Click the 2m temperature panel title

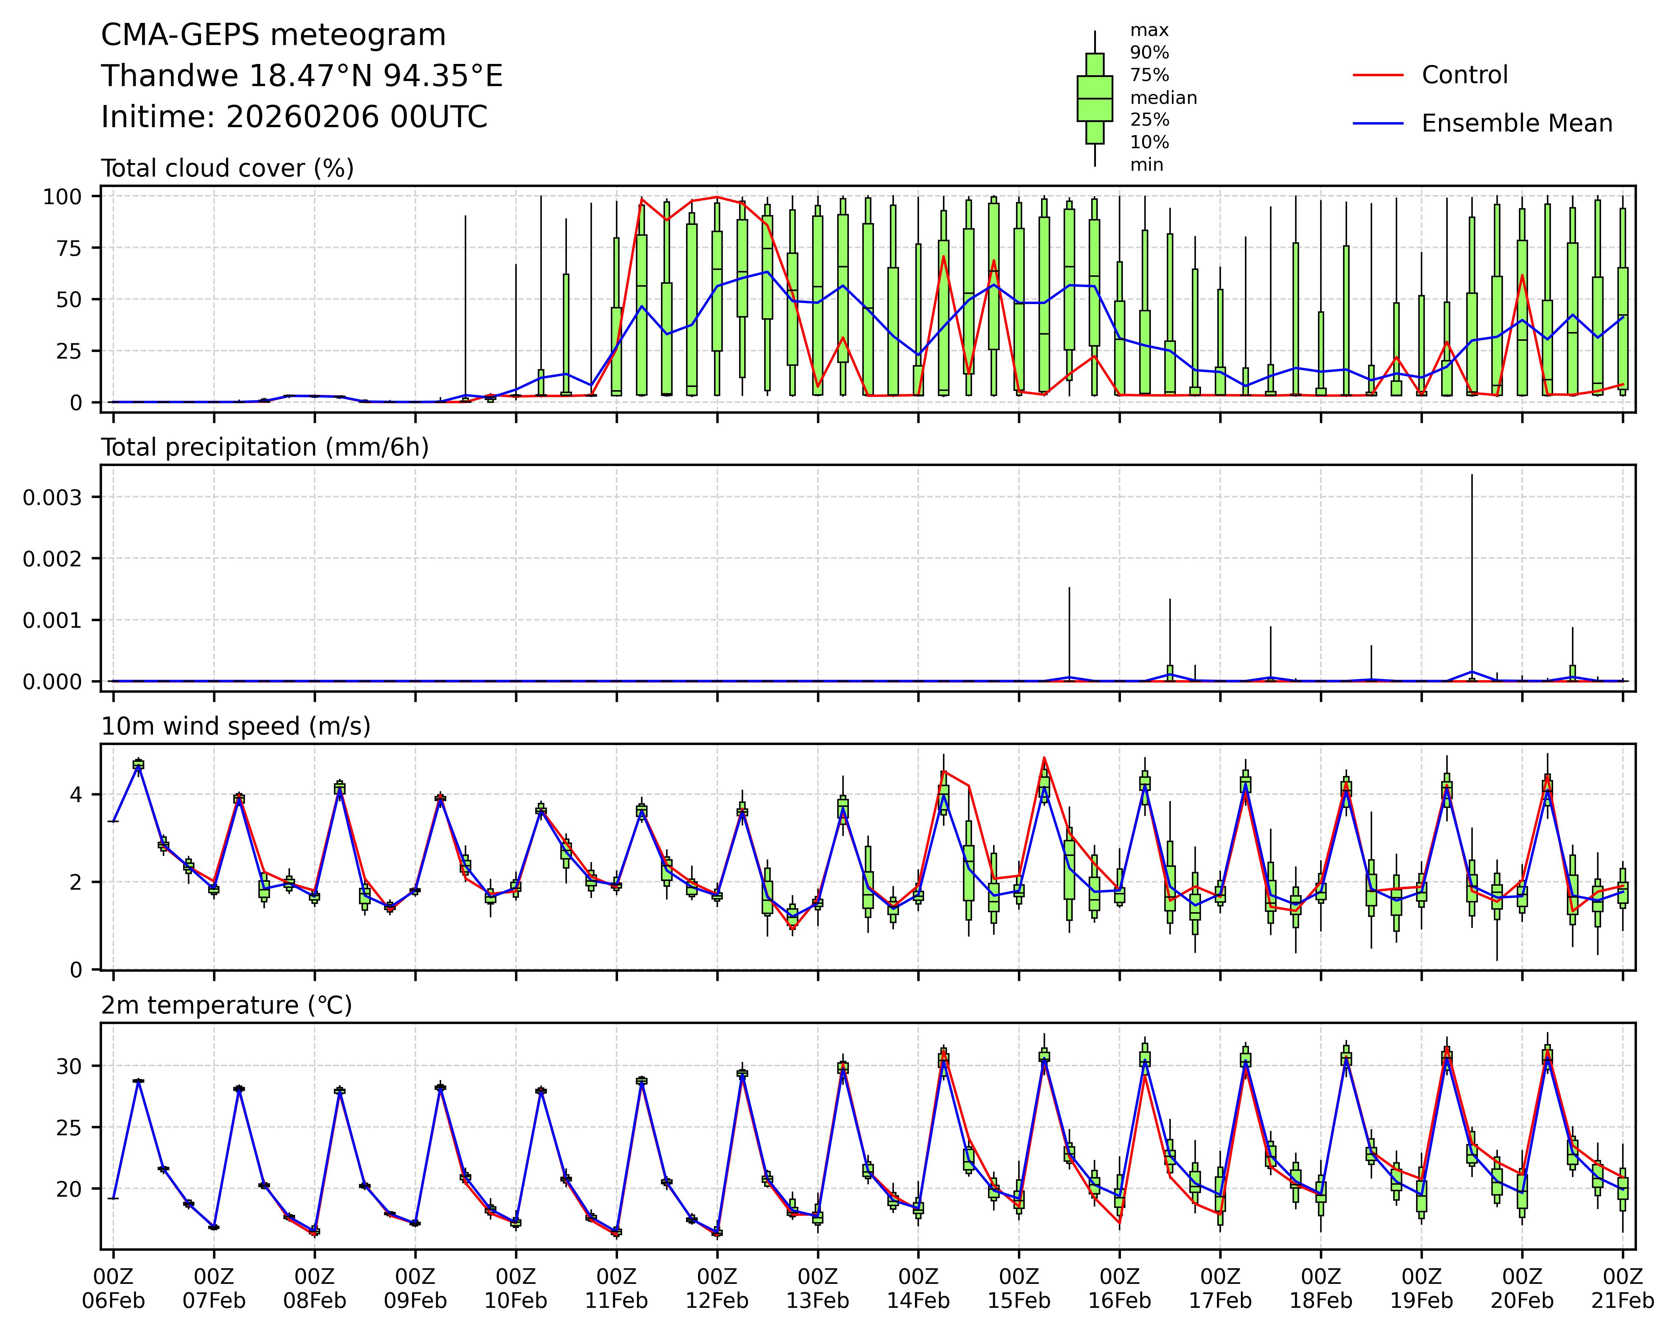tap(226, 1006)
